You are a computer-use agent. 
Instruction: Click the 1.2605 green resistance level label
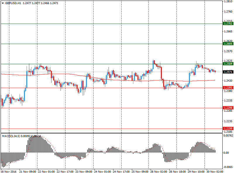(228, 43)
